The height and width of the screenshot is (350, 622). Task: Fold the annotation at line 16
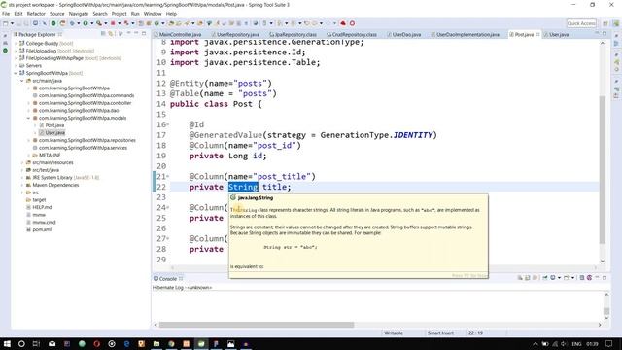(x=167, y=124)
